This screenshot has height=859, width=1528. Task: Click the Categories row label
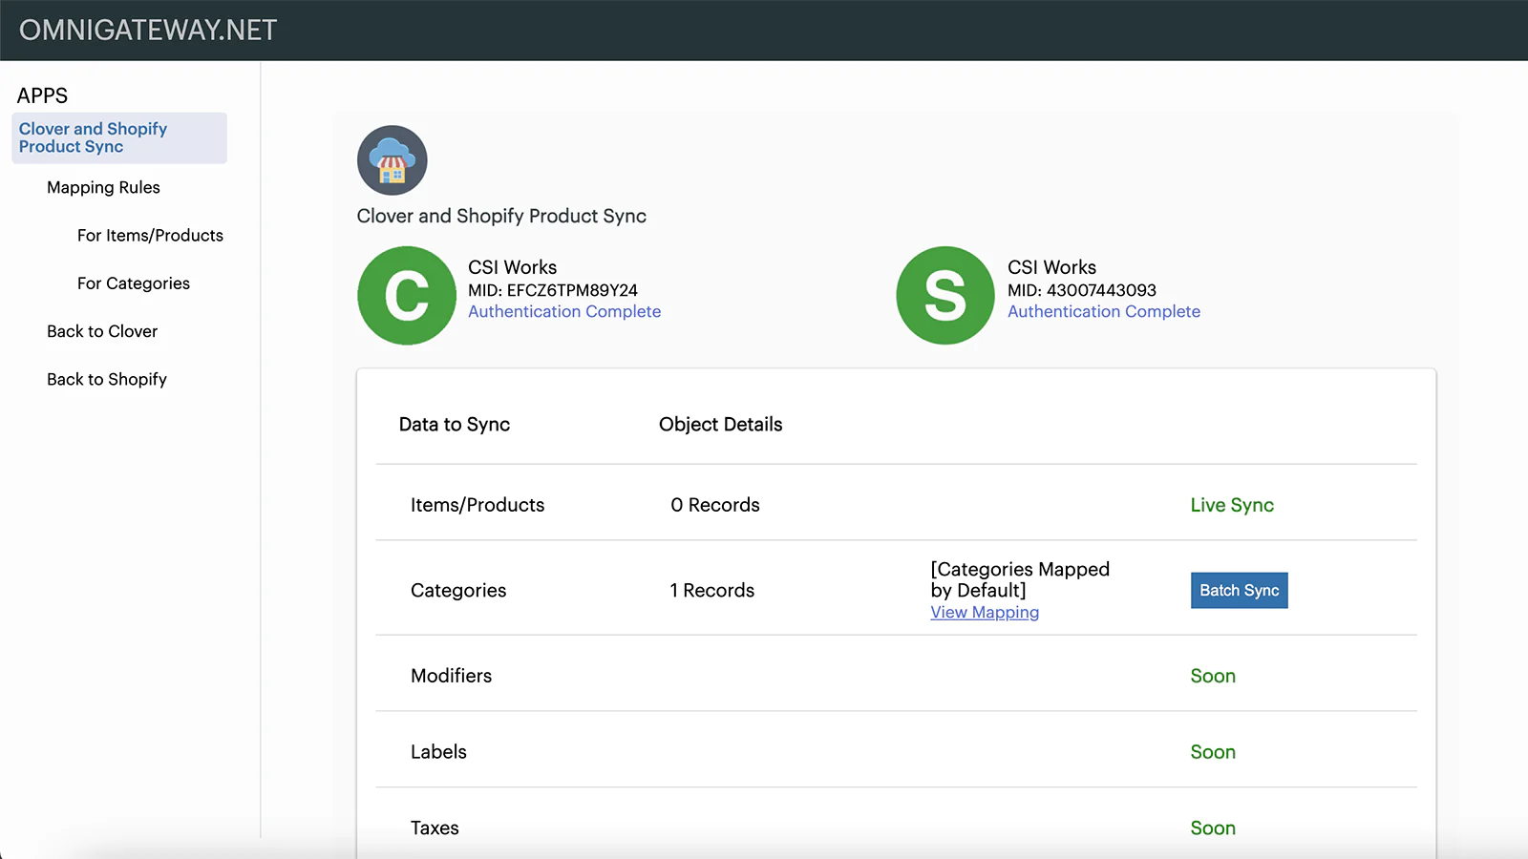[458, 591]
